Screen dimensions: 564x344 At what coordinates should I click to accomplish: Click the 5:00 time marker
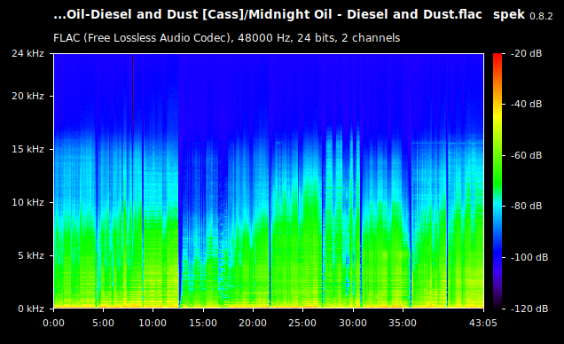(x=103, y=323)
